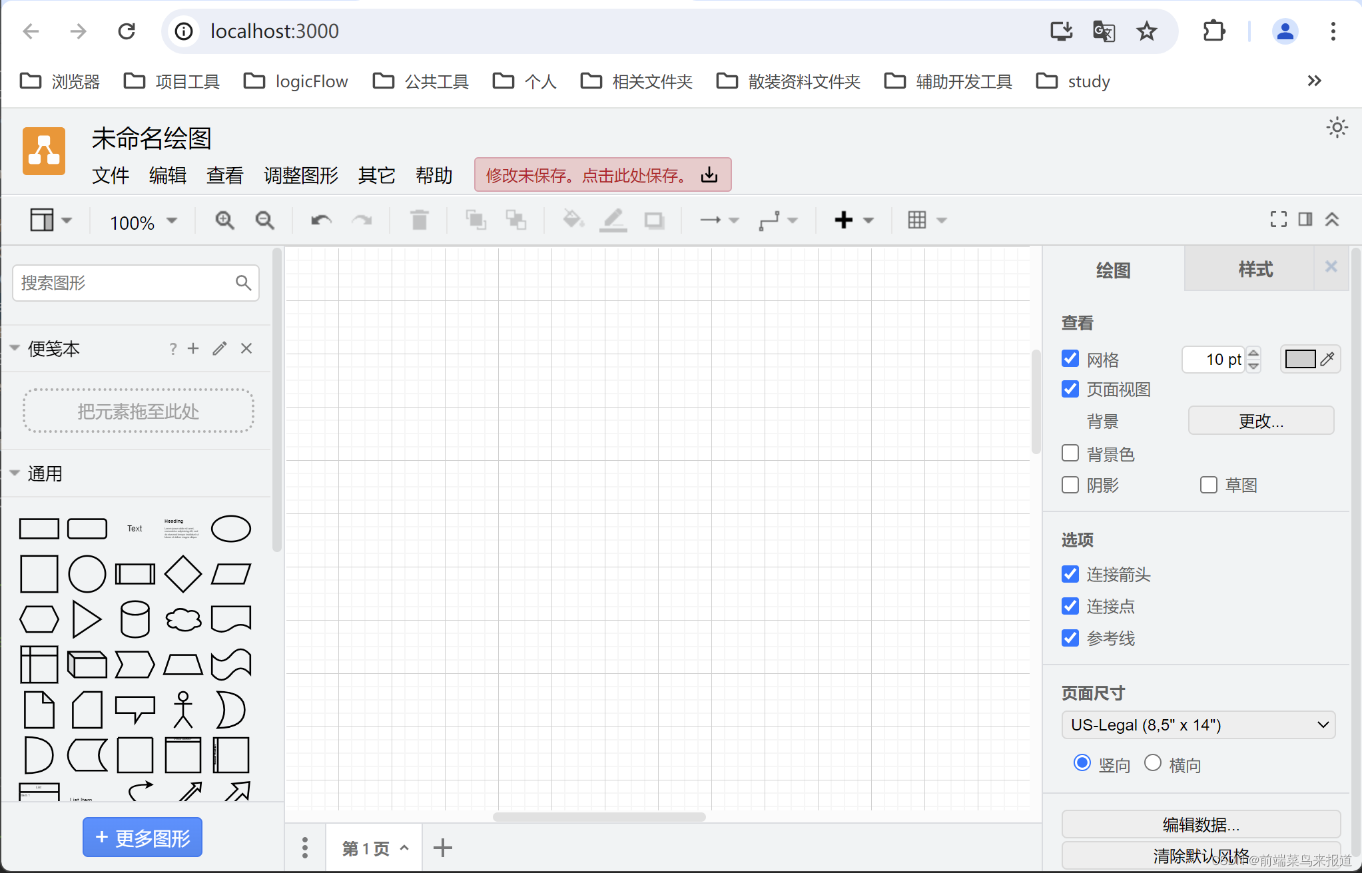Image resolution: width=1362 pixels, height=873 pixels.
Task: Click the sun appearance icon
Action: point(1337,128)
